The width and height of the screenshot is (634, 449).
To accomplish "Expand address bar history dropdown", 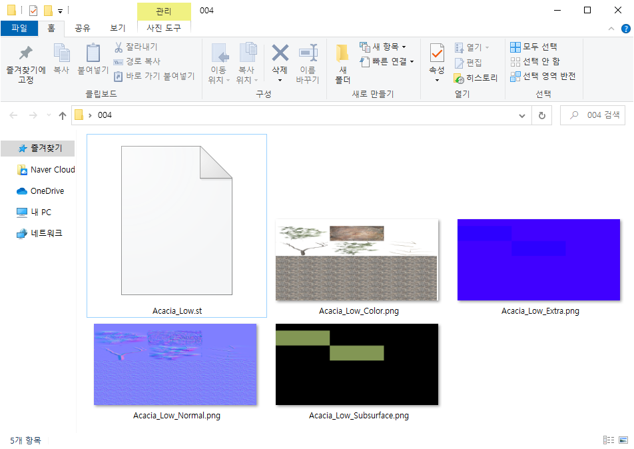I will point(522,116).
